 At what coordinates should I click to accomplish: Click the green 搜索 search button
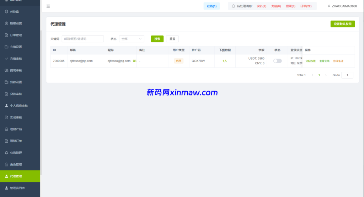click(x=157, y=39)
